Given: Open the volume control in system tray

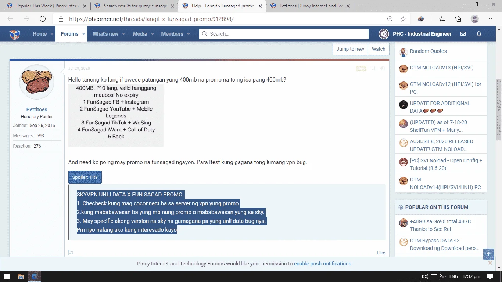Looking at the screenshot, I should (425, 276).
